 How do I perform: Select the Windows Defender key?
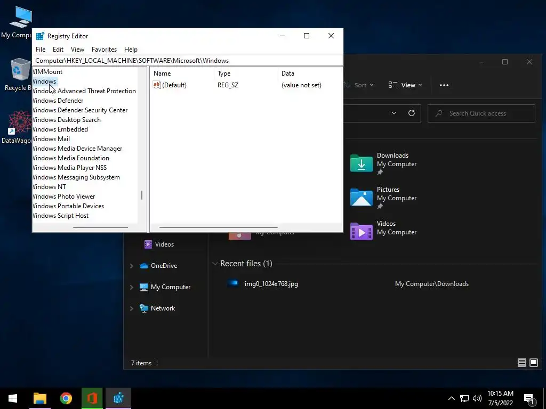point(58,101)
